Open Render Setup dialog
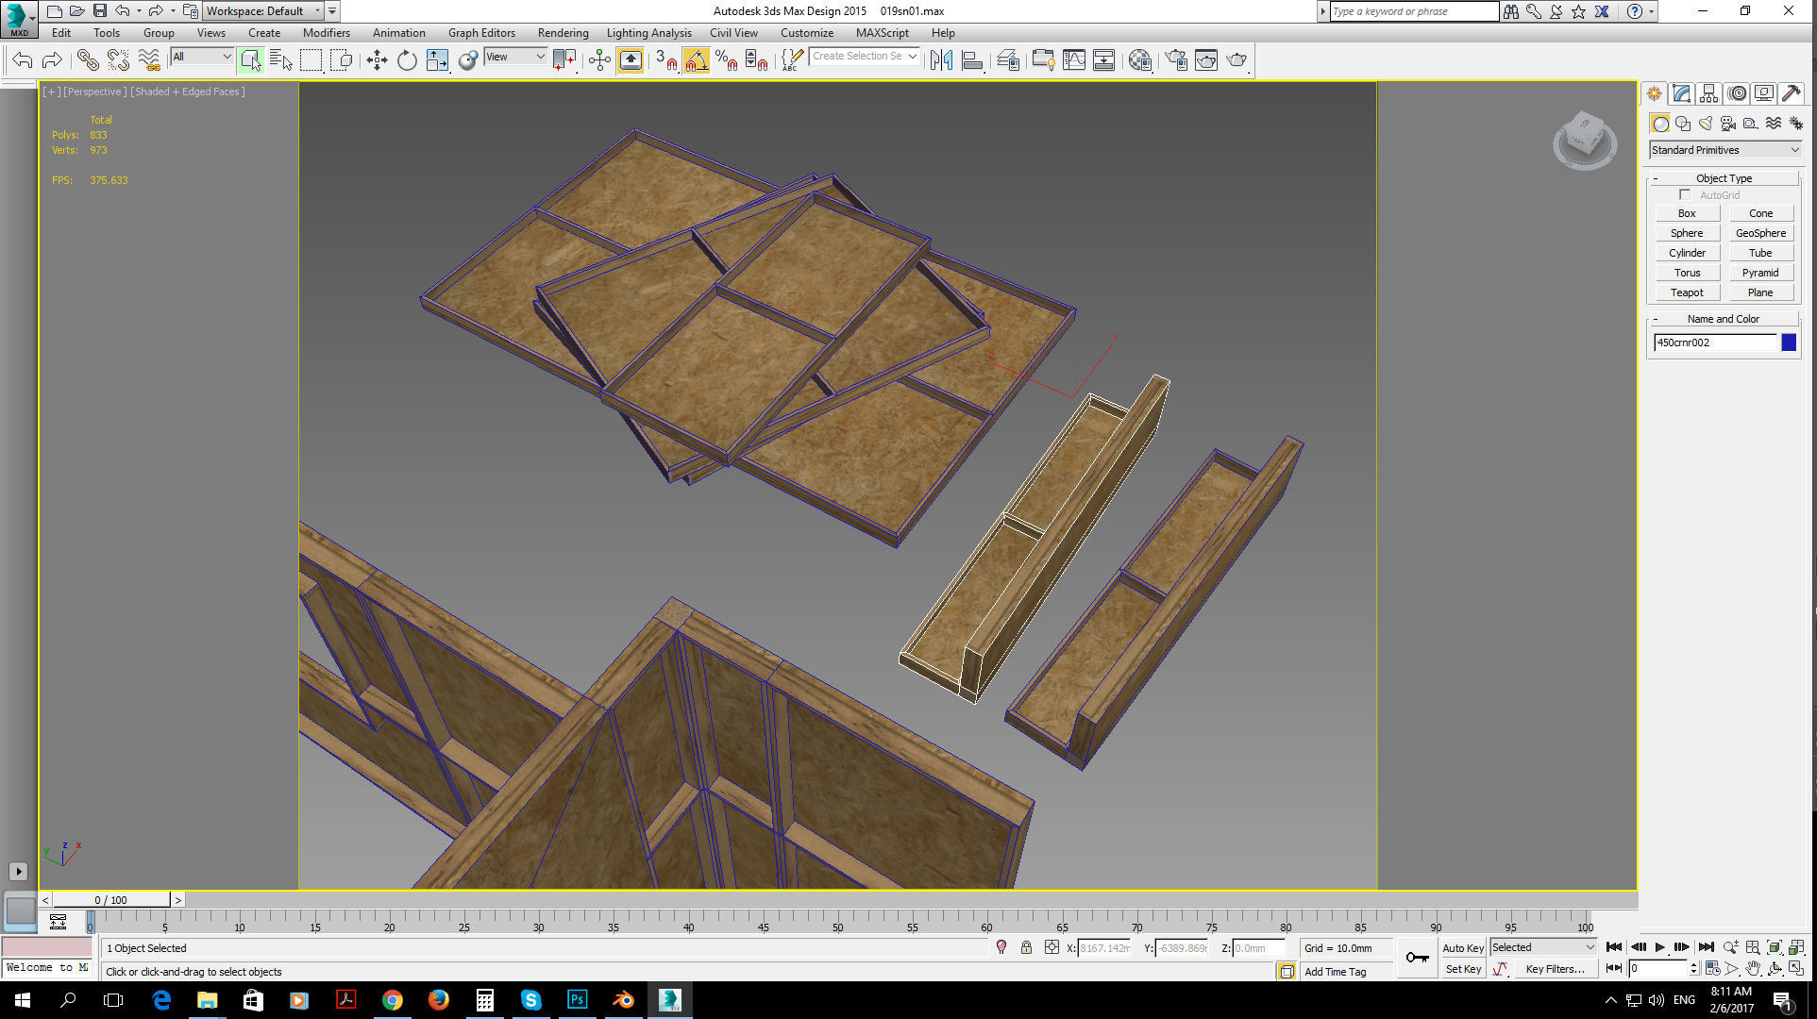1817x1019 pixels. pos(1176,60)
